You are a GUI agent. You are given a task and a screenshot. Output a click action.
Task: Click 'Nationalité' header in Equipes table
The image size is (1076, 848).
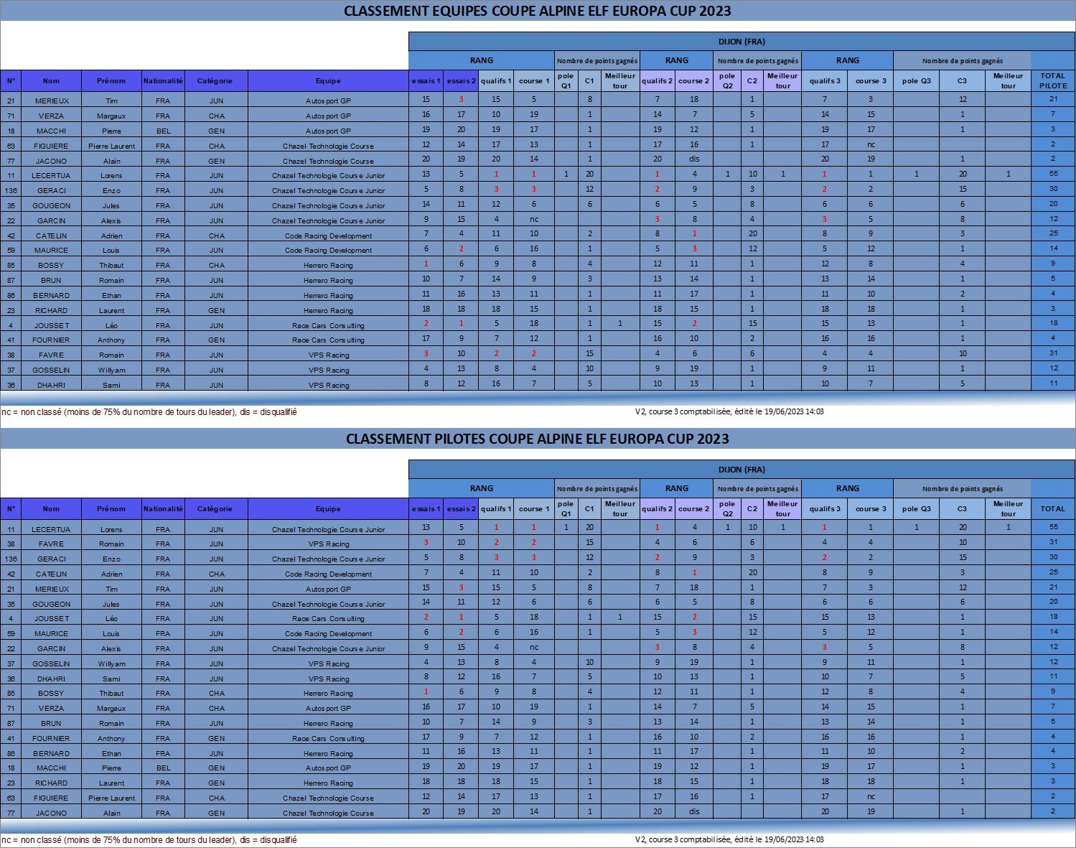[163, 81]
